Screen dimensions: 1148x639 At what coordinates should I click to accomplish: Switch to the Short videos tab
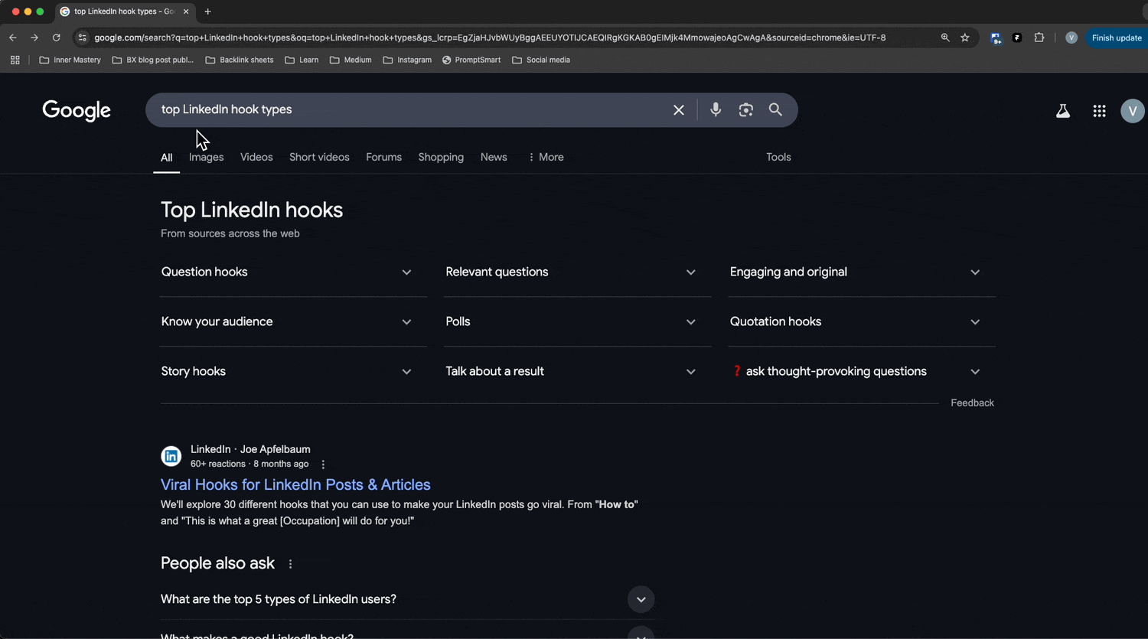click(x=319, y=157)
